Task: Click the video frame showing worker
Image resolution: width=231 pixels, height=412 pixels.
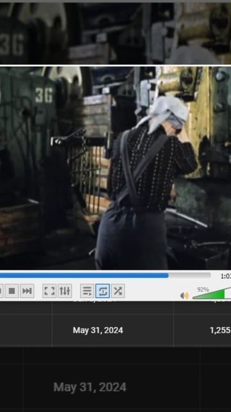Action: tap(116, 168)
